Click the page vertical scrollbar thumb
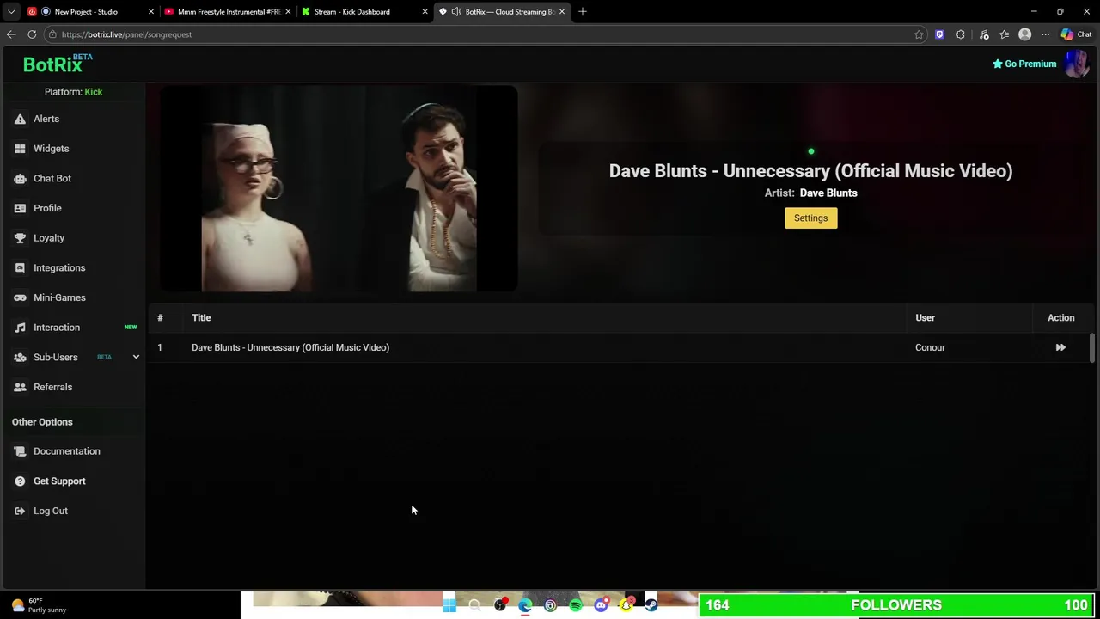This screenshot has width=1100, height=619. (x=1092, y=348)
